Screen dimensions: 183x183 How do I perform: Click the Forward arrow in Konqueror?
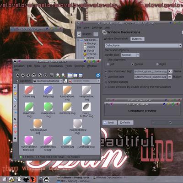click(23, 75)
